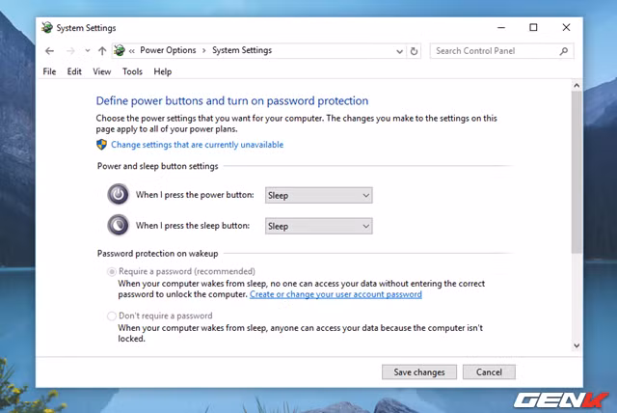Click the vertical scrollbar down arrow
Screen dimensions: 617x413
tap(577, 344)
